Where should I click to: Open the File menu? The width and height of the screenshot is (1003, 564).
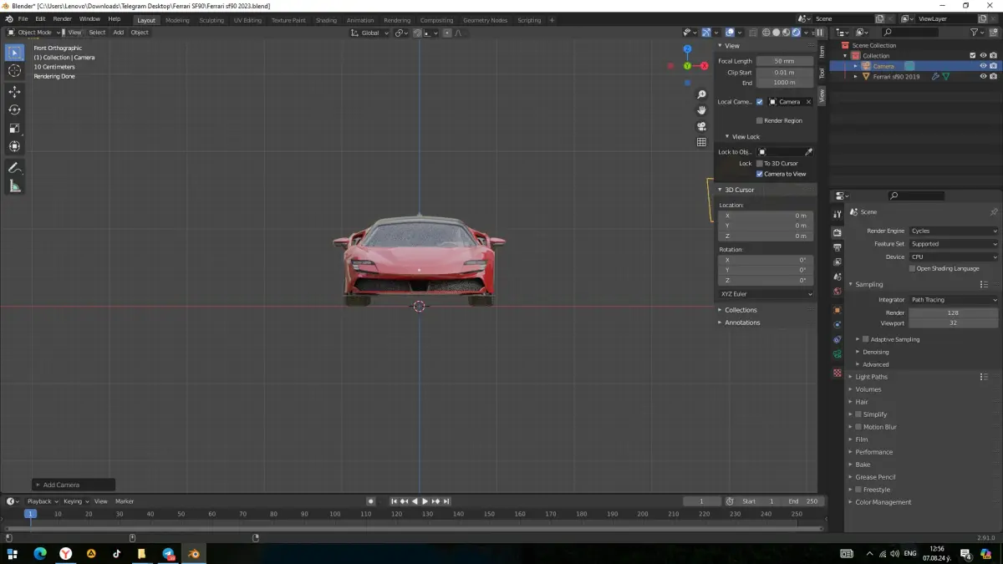tap(23, 18)
